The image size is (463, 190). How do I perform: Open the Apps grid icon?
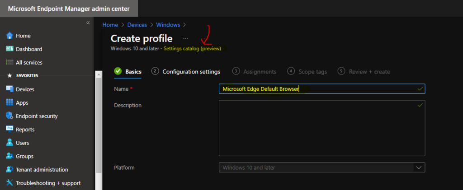point(10,102)
